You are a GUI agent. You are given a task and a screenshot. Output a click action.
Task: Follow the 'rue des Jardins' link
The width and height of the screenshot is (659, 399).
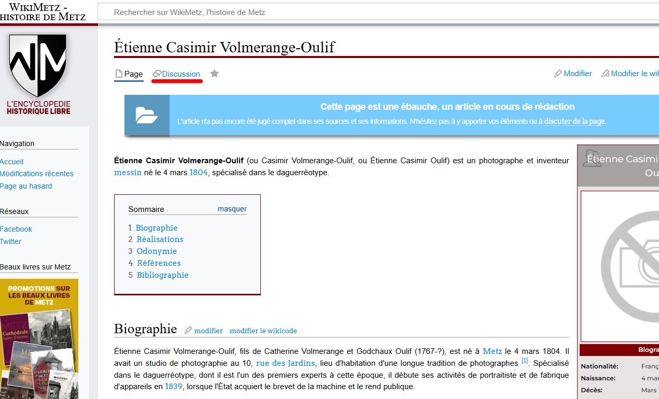285,363
